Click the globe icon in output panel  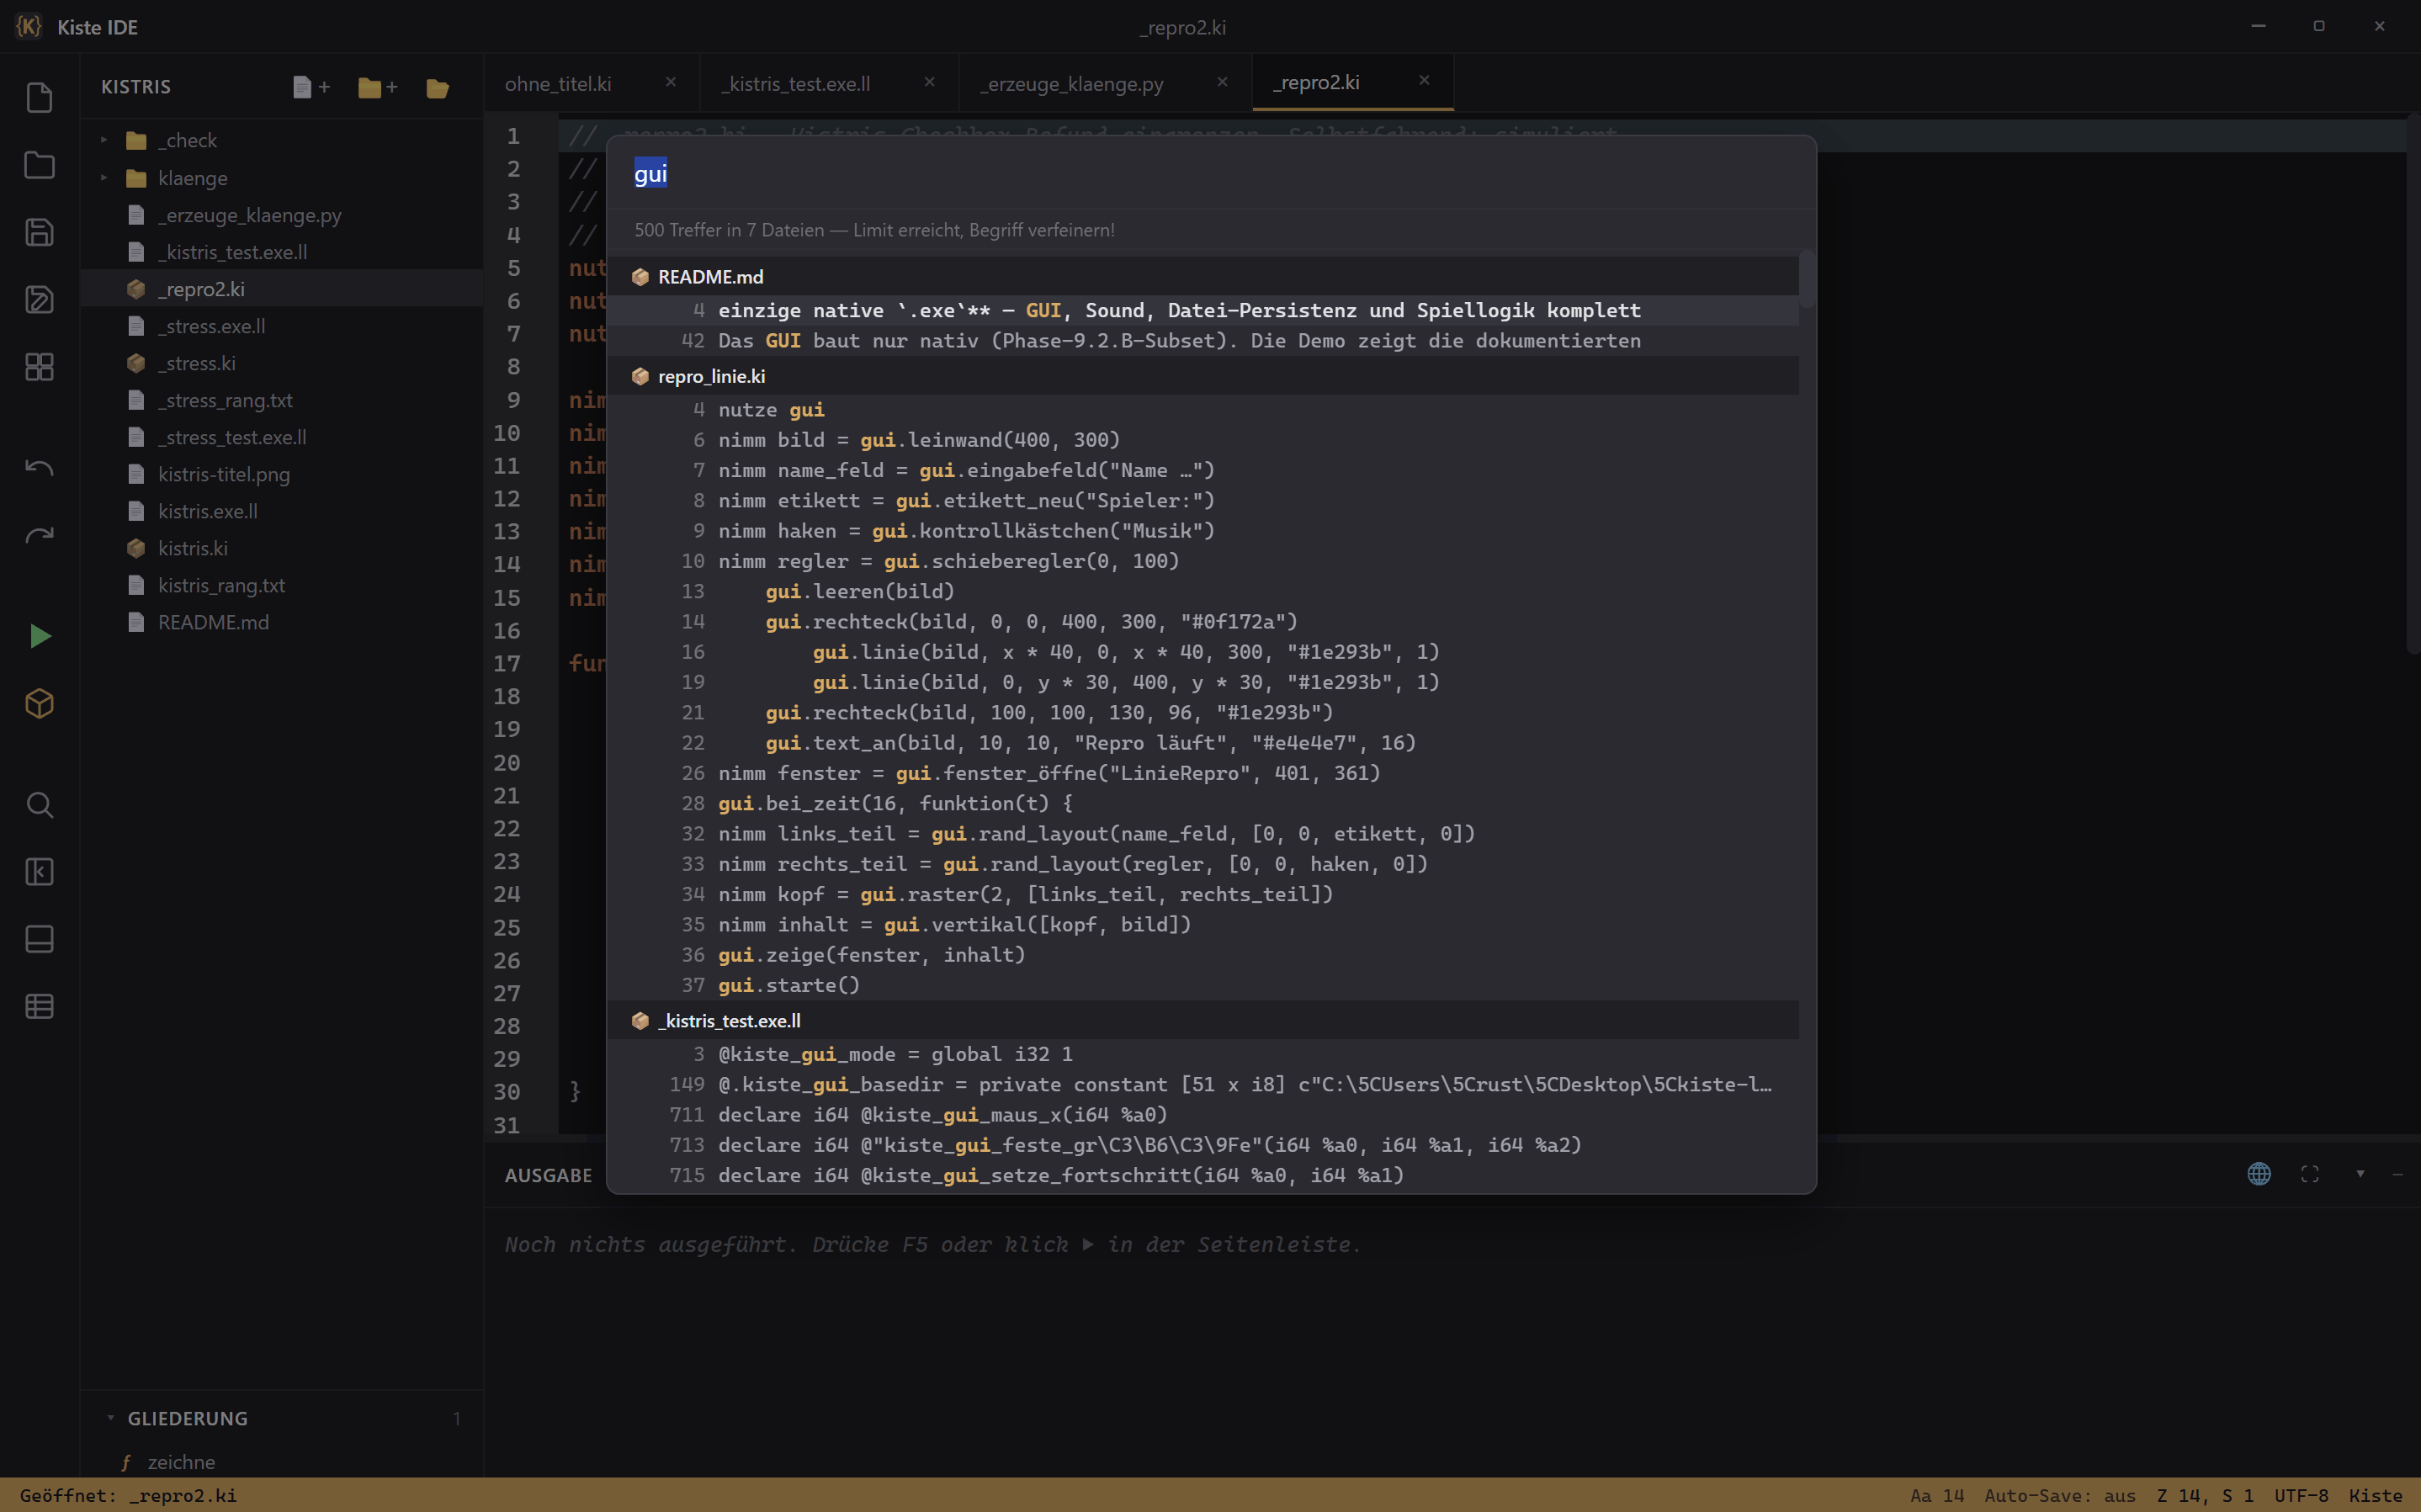[2259, 1174]
